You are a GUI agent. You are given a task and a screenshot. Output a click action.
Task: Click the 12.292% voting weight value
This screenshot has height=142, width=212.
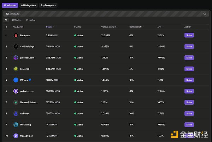[106, 35]
